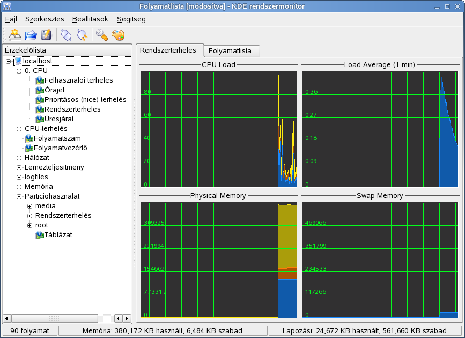This screenshot has width=465, height=338.
Task: Expand the Rendszerterhelés node under Partícióhasználat
Action: tap(29, 216)
